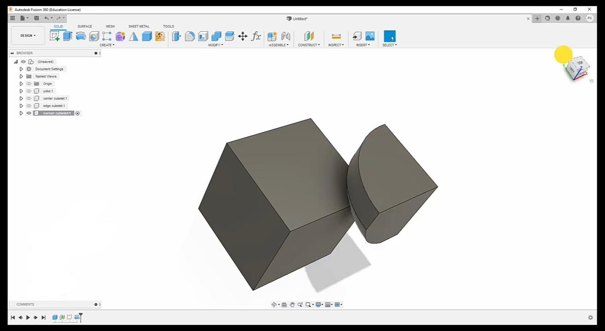Expand the edge cubelet:1 component
605x331 pixels.
click(x=21, y=106)
